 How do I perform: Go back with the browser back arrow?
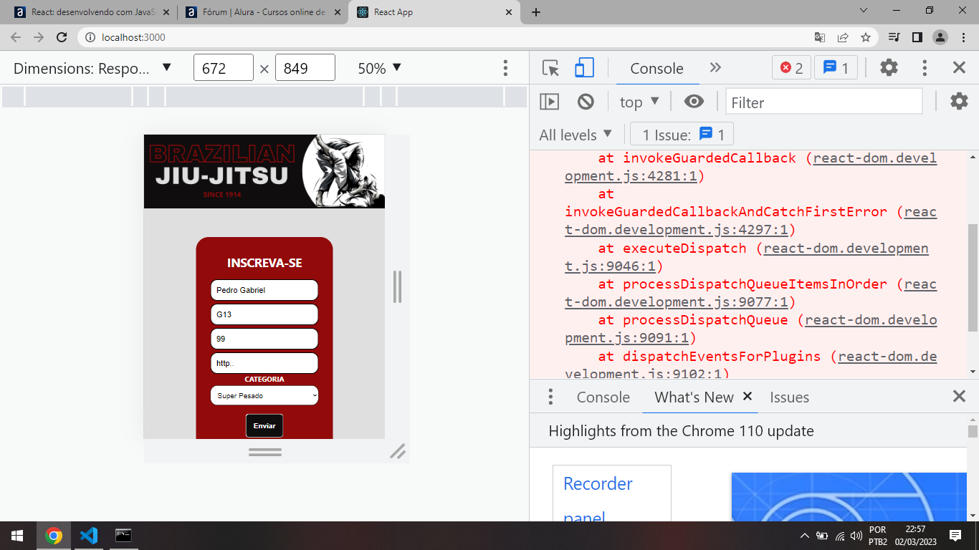[16, 37]
